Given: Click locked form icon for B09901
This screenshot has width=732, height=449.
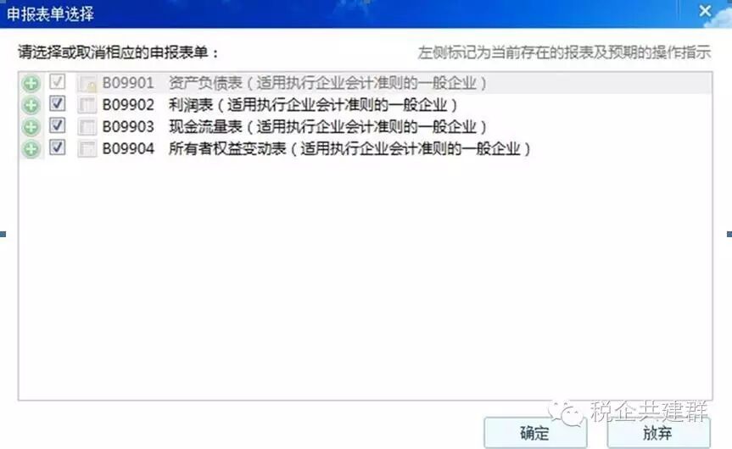Looking at the screenshot, I should click(x=87, y=84).
